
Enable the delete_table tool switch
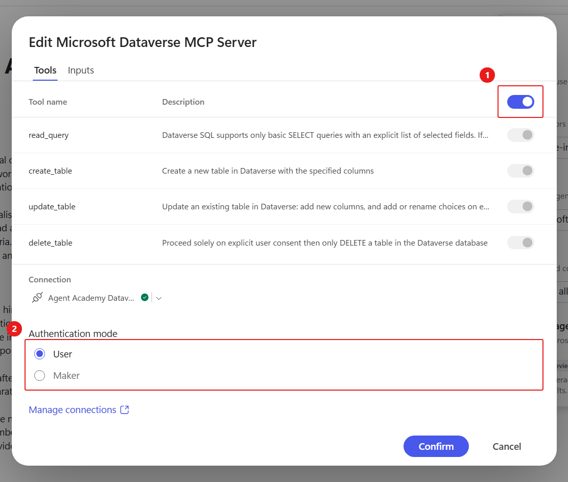click(520, 243)
